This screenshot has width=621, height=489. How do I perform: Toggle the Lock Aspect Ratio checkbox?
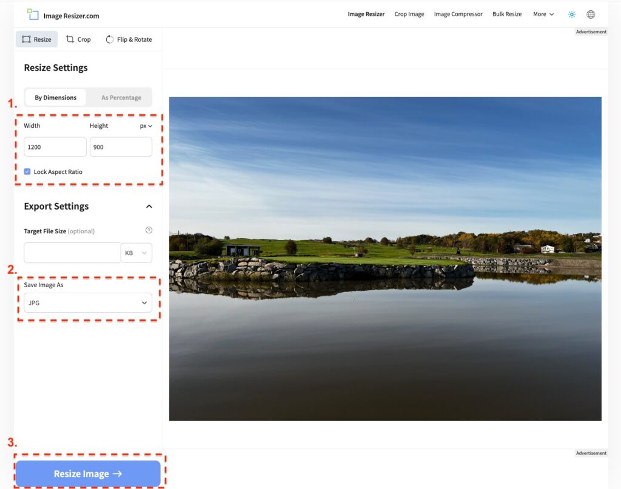(27, 171)
